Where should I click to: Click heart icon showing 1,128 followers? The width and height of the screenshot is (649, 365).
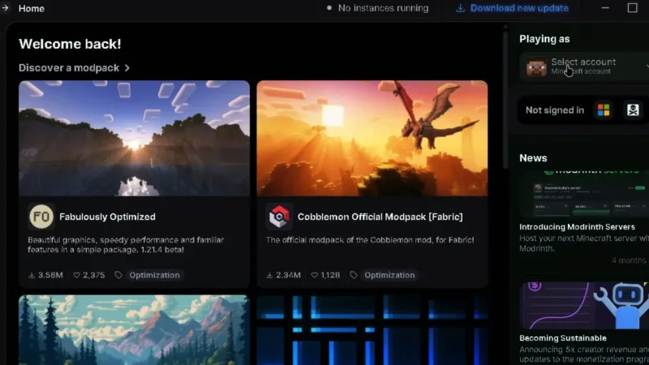coord(315,275)
